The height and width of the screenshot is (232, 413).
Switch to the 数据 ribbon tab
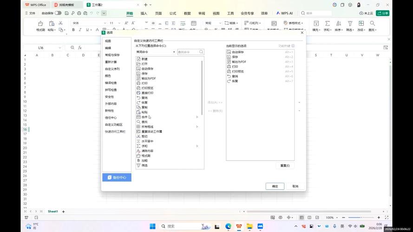click(x=187, y=13)
